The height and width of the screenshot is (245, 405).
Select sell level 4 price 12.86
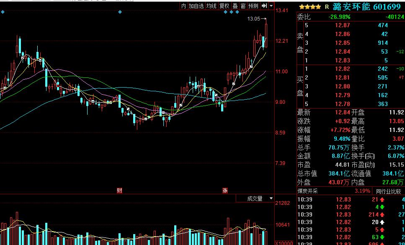point(343,34)
